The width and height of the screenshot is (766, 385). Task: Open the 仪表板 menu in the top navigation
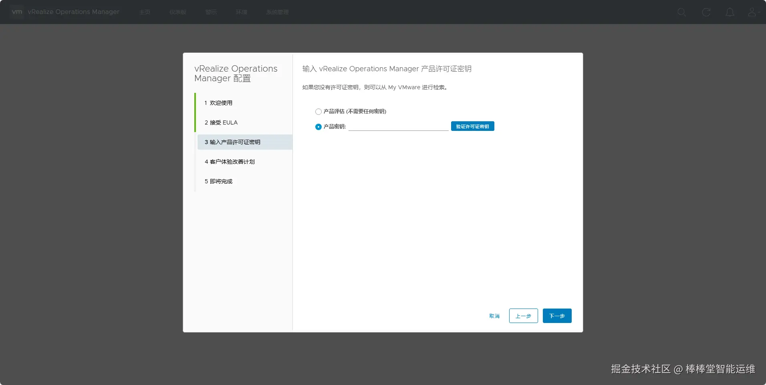(178, 12)
